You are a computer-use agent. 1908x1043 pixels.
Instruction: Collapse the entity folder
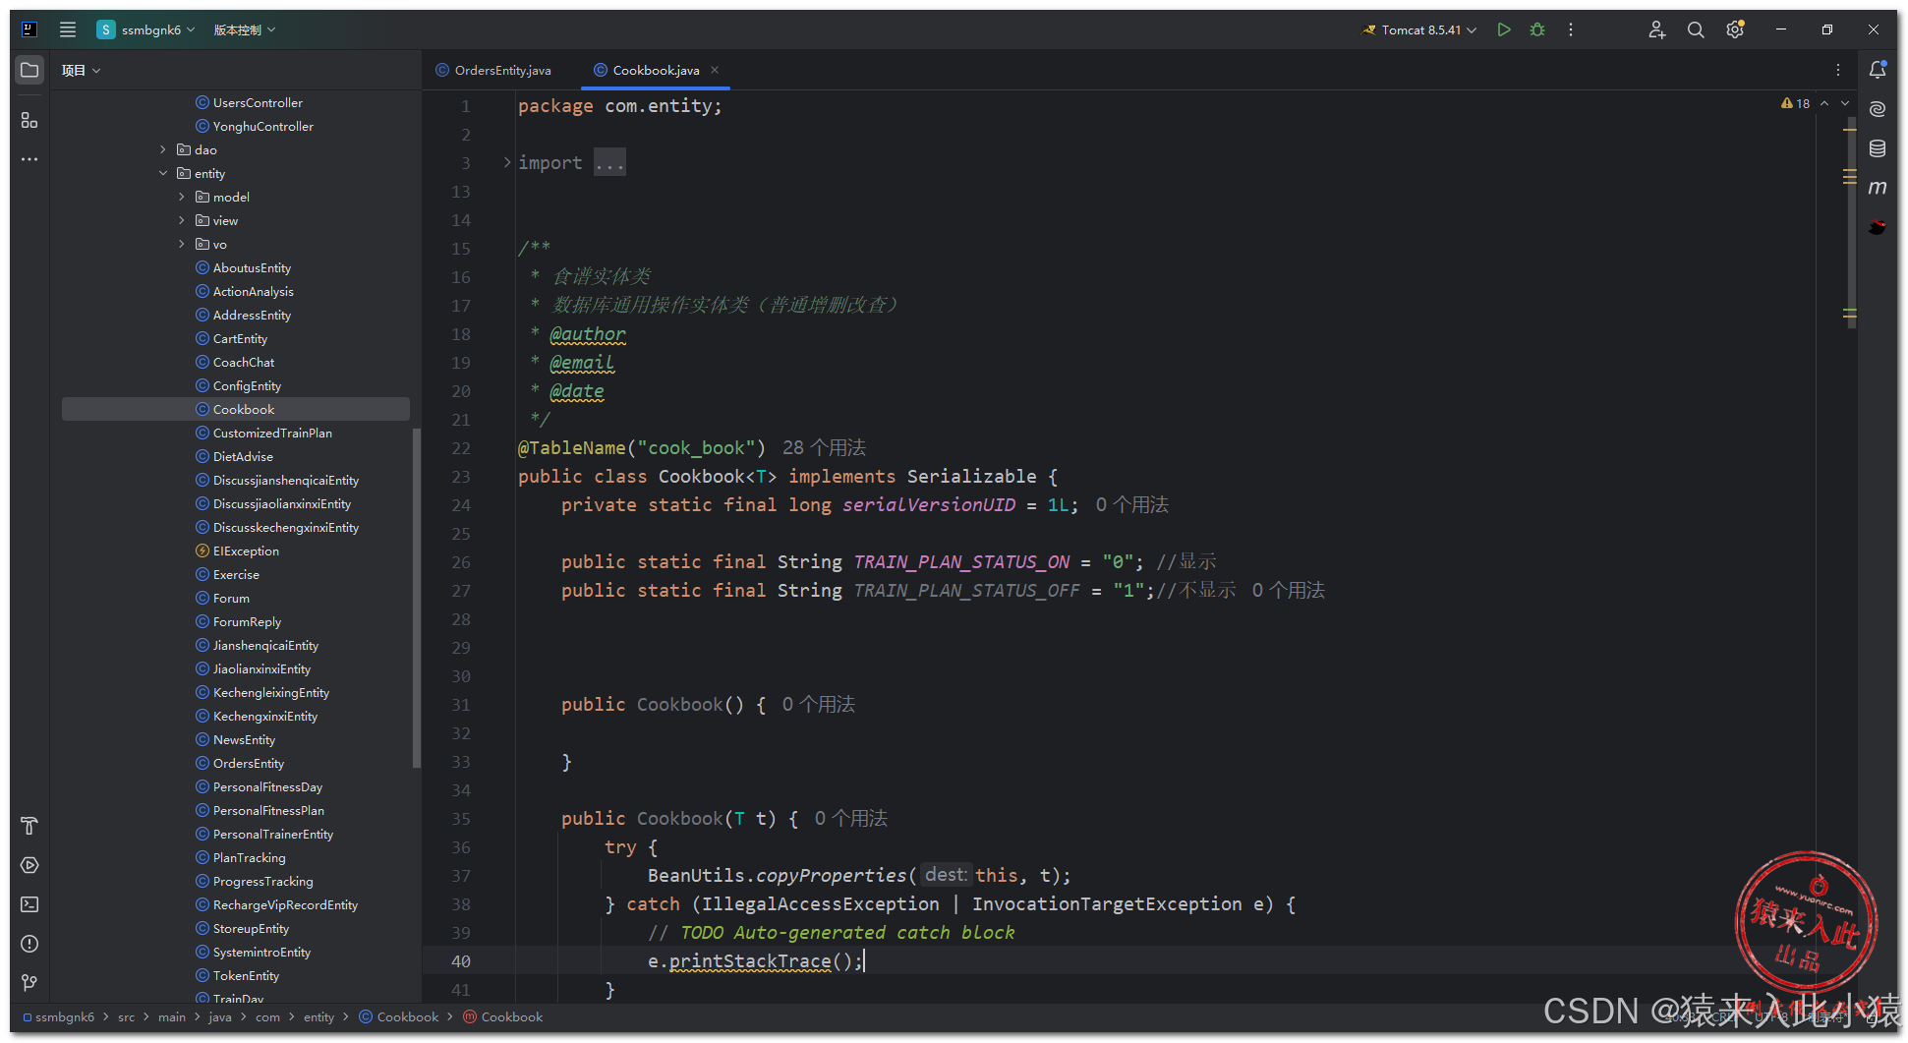(163, 173)
